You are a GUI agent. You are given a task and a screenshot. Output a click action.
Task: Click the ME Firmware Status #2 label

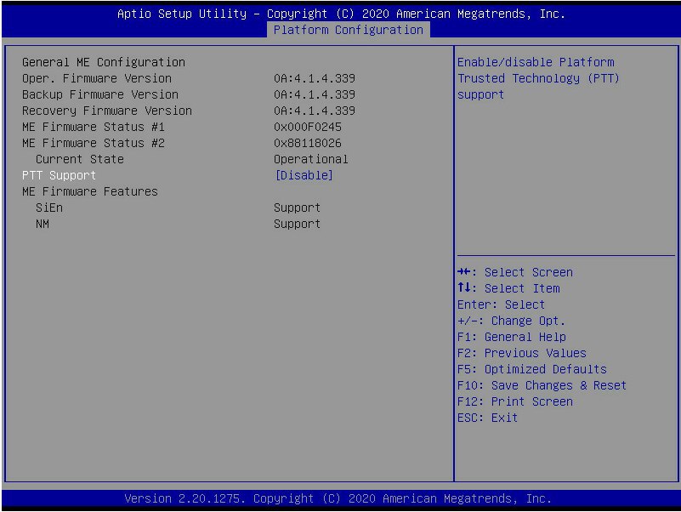pyautogui.click(x=94, y=143)
